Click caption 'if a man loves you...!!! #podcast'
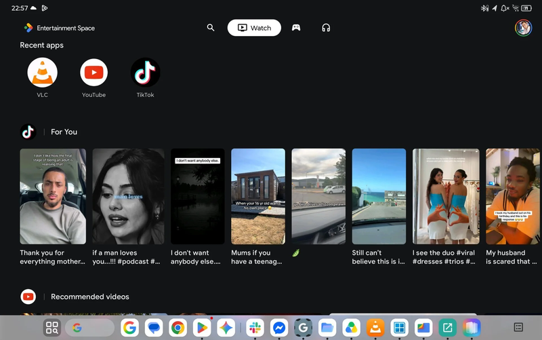Image resolution: width=542 pixels, height=340 pixels. point(126,257)
